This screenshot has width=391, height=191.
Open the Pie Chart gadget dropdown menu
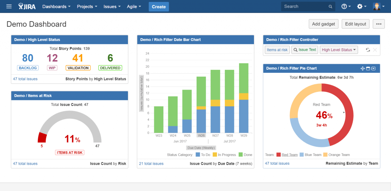tap(374, 69)
